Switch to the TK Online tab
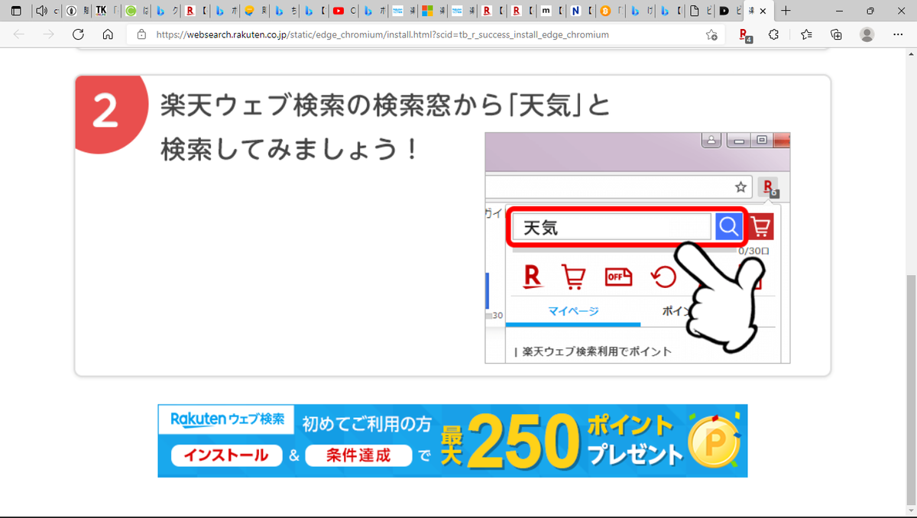Image resolution: width=917 pixels, height=518 pixels. 106,11
